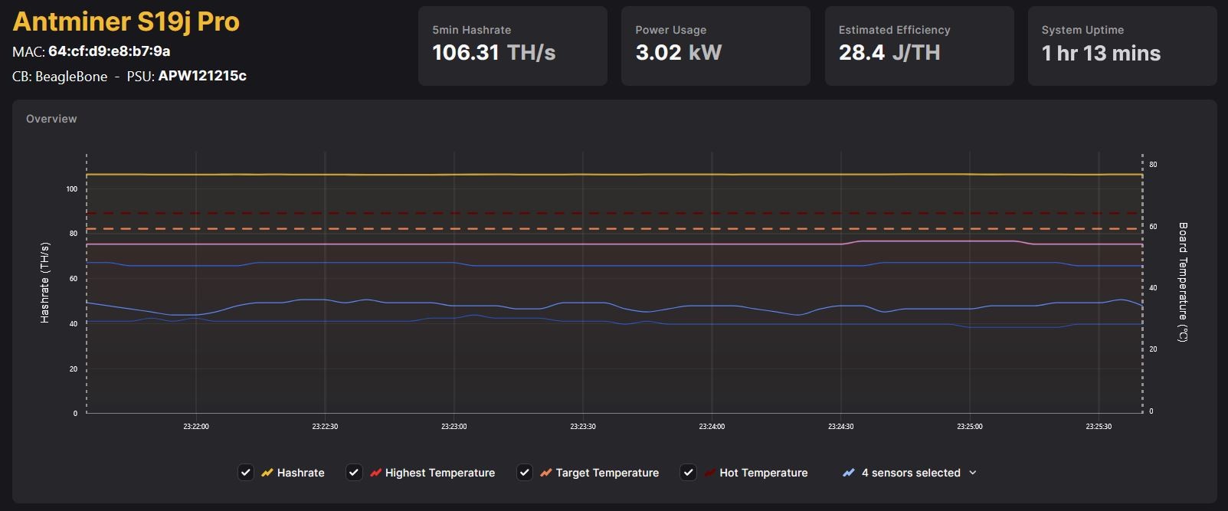Click the 23:23:00 time axis label
Image resolution: width=1228 pixels, height=511 pixels.
pos(454,427)
